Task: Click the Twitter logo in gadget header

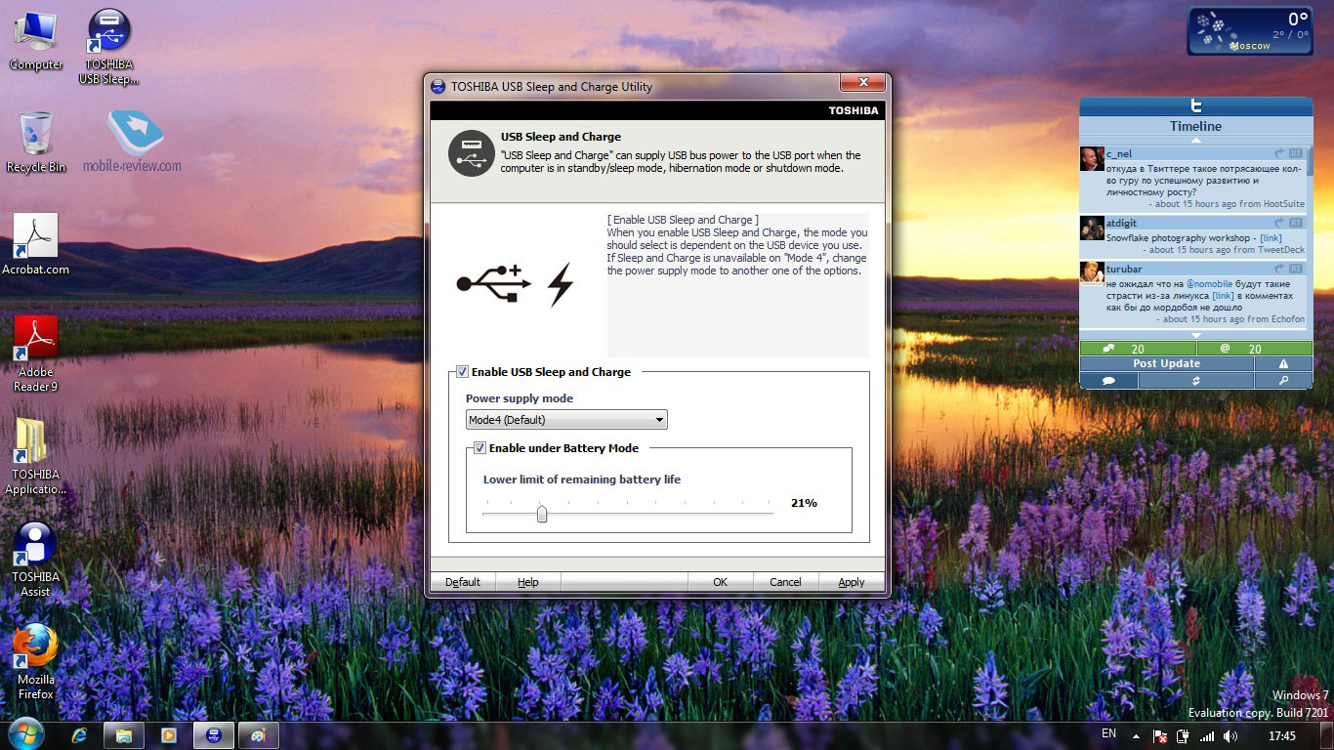Action: [1195, 105]
